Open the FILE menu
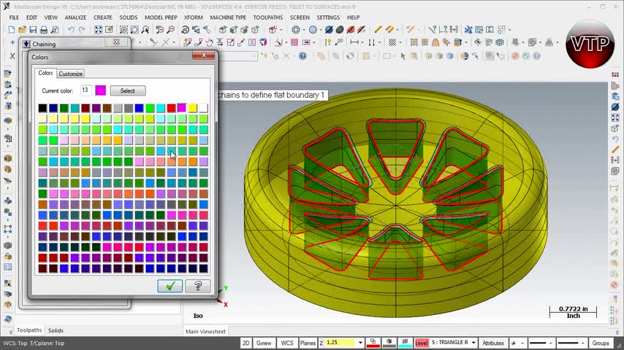The height and width of the screenshot is (350, 624). 14,17
